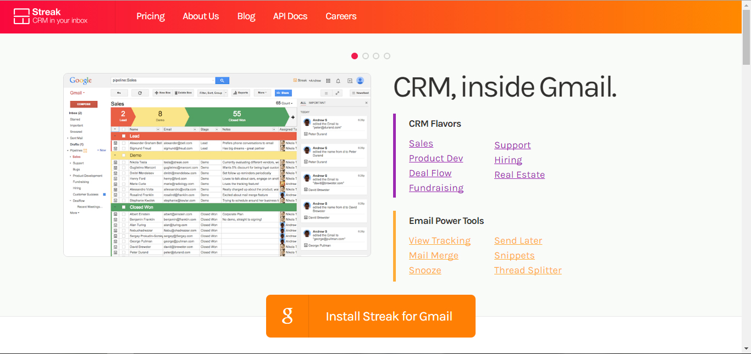This screenshot has height=354, width=751.
Task: Click the plus icon to add a stage
Action: [292, 117]
